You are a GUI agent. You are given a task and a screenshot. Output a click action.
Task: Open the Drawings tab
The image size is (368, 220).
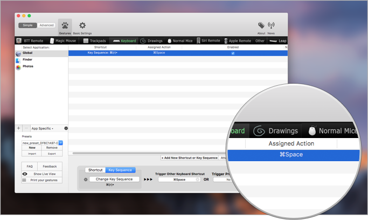click(x=151, y=41)
